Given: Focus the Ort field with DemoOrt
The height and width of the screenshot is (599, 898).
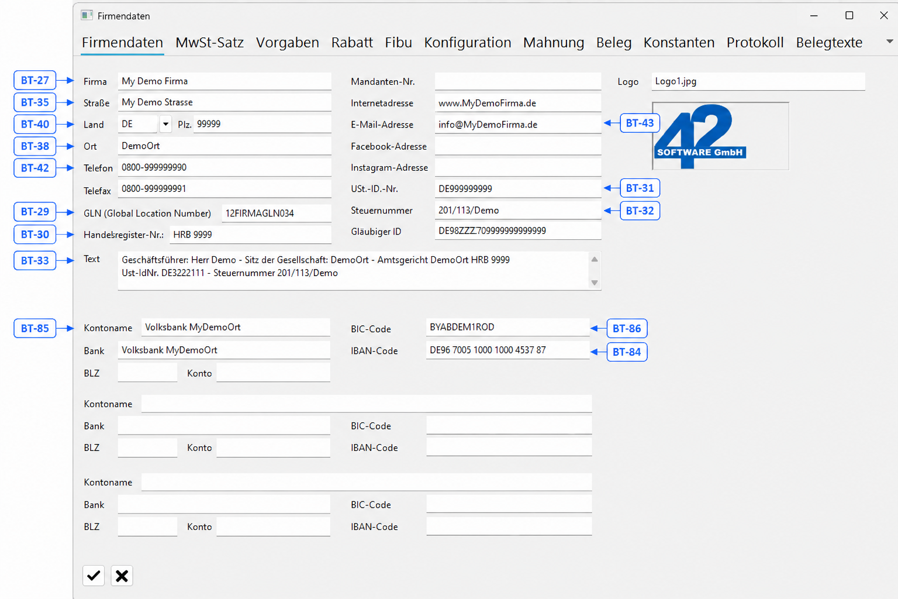Looking at the screenshot, I should [x=224, y=146].
